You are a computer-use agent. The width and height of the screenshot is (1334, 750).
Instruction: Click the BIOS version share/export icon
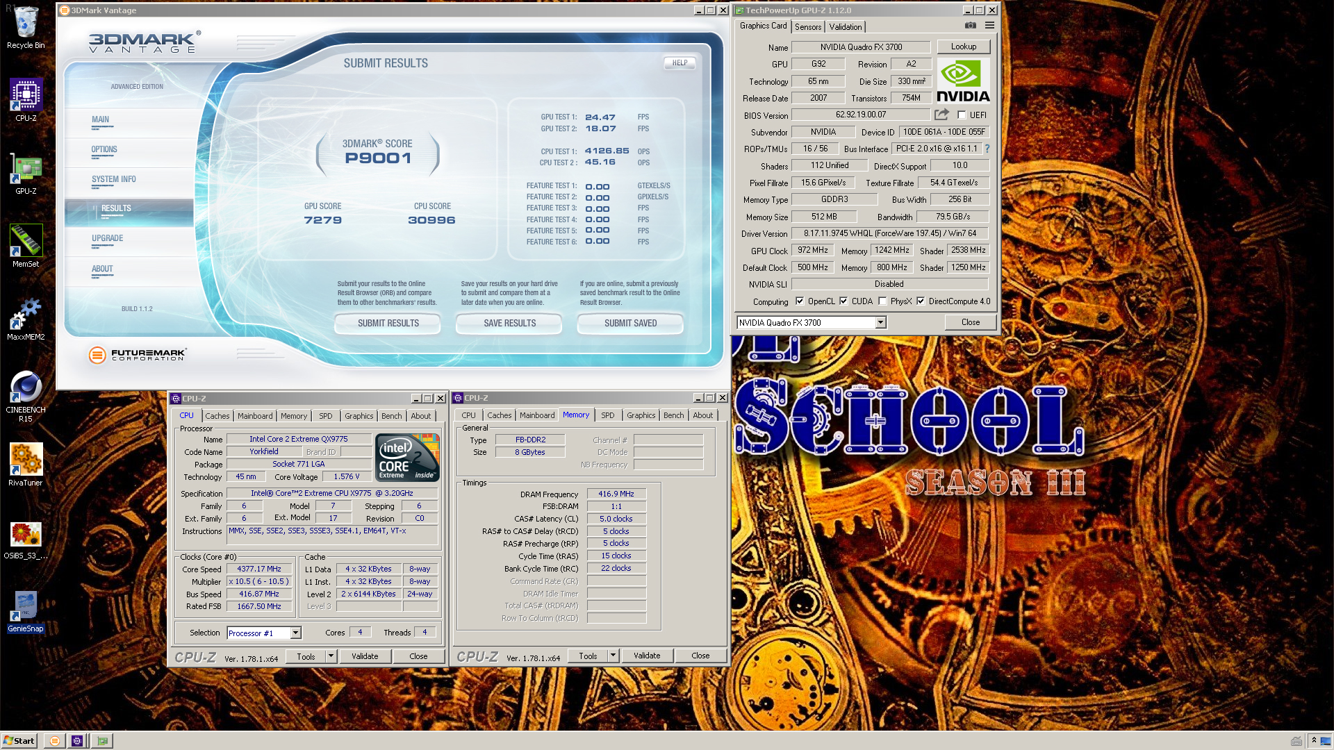941,115
